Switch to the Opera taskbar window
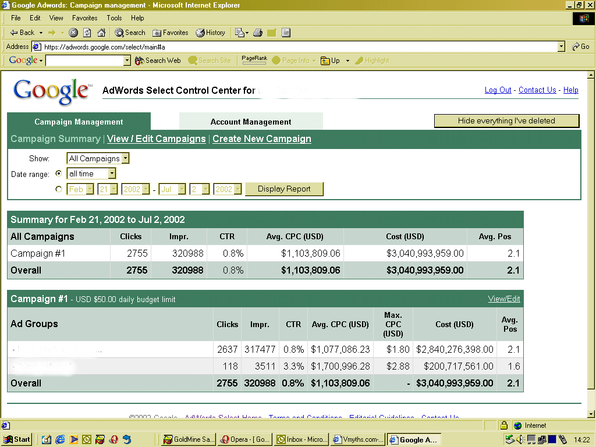This screenshot has height=447, width=596. [x=245, y=439]
